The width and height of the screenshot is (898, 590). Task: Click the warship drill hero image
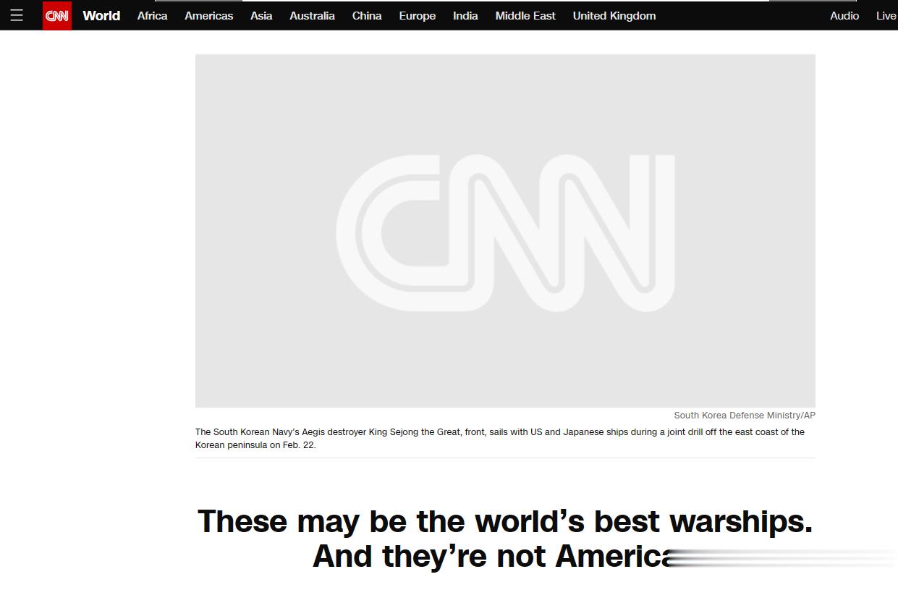click(x=505, y=230)
